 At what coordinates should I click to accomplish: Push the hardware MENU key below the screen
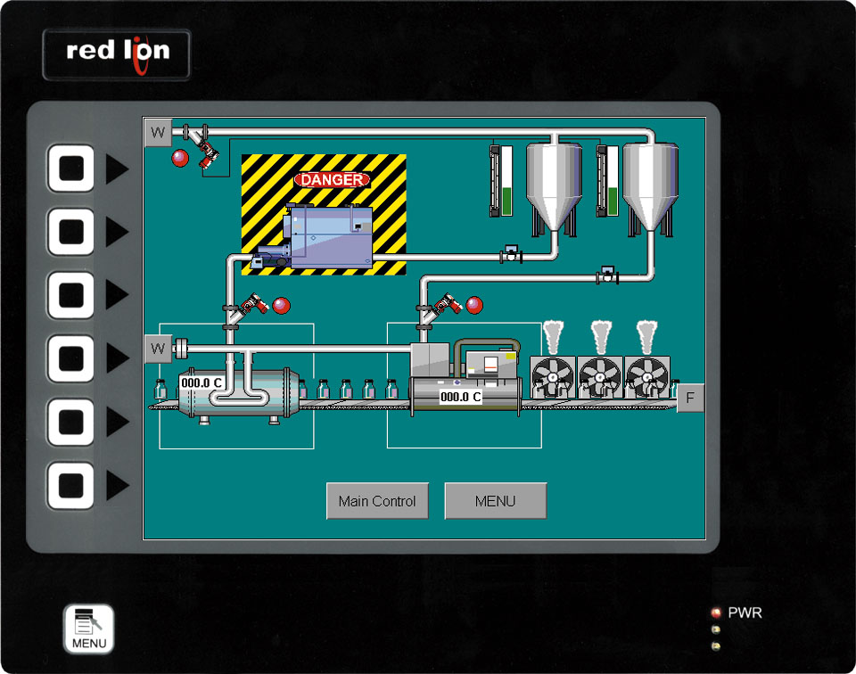[x=89, y=629]
